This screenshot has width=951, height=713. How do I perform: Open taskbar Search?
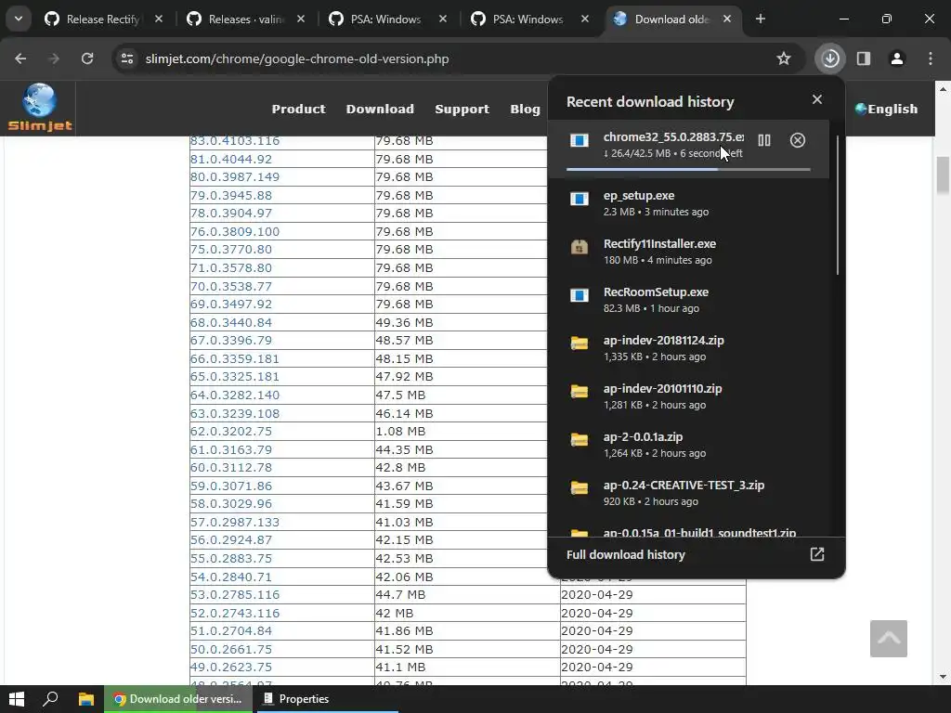click(x=50, y=699)
